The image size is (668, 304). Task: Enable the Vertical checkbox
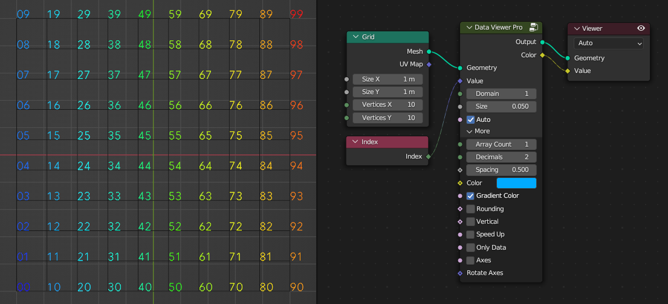pyautogui.click(x=470, y=221)
